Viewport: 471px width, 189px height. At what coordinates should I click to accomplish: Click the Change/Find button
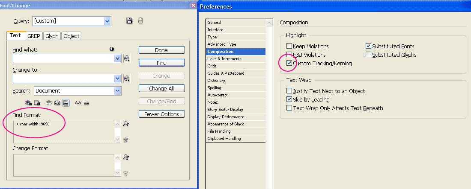(x=161, y=101)
